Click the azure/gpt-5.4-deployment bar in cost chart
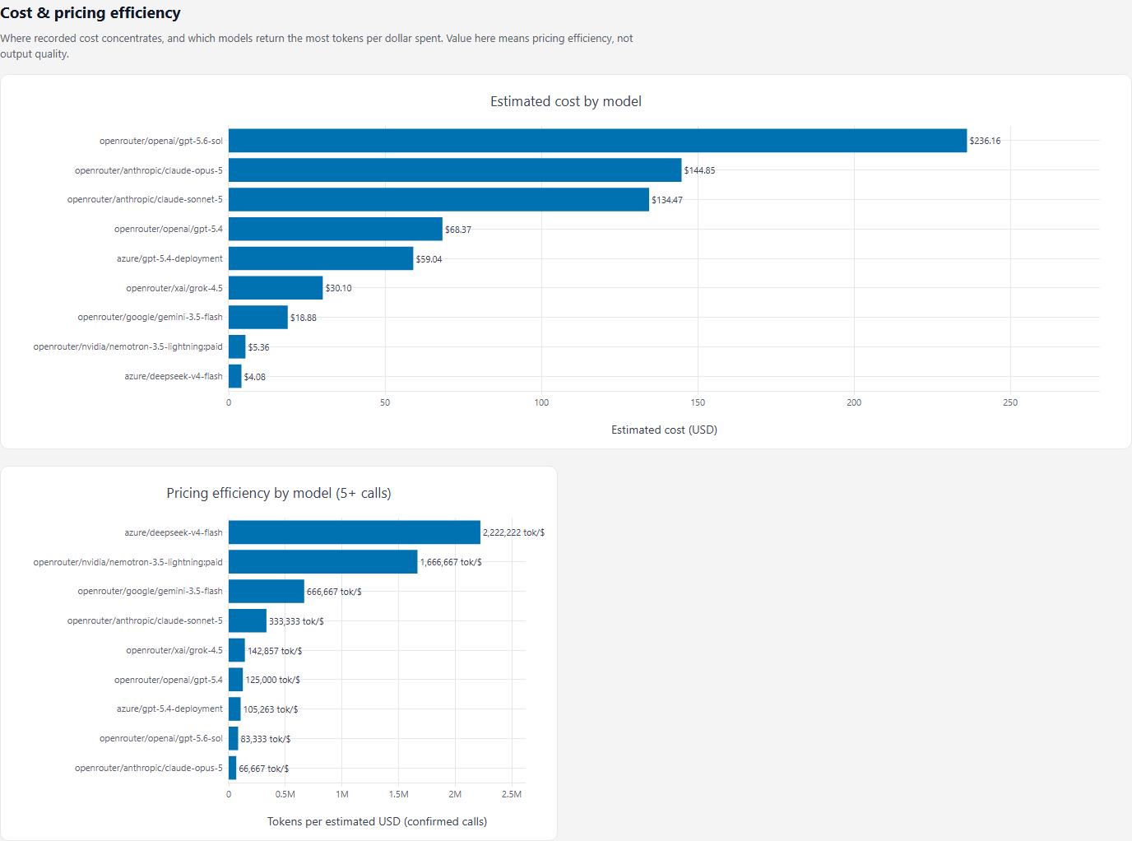Screen dimensions: 1132x841 (321, 258)
